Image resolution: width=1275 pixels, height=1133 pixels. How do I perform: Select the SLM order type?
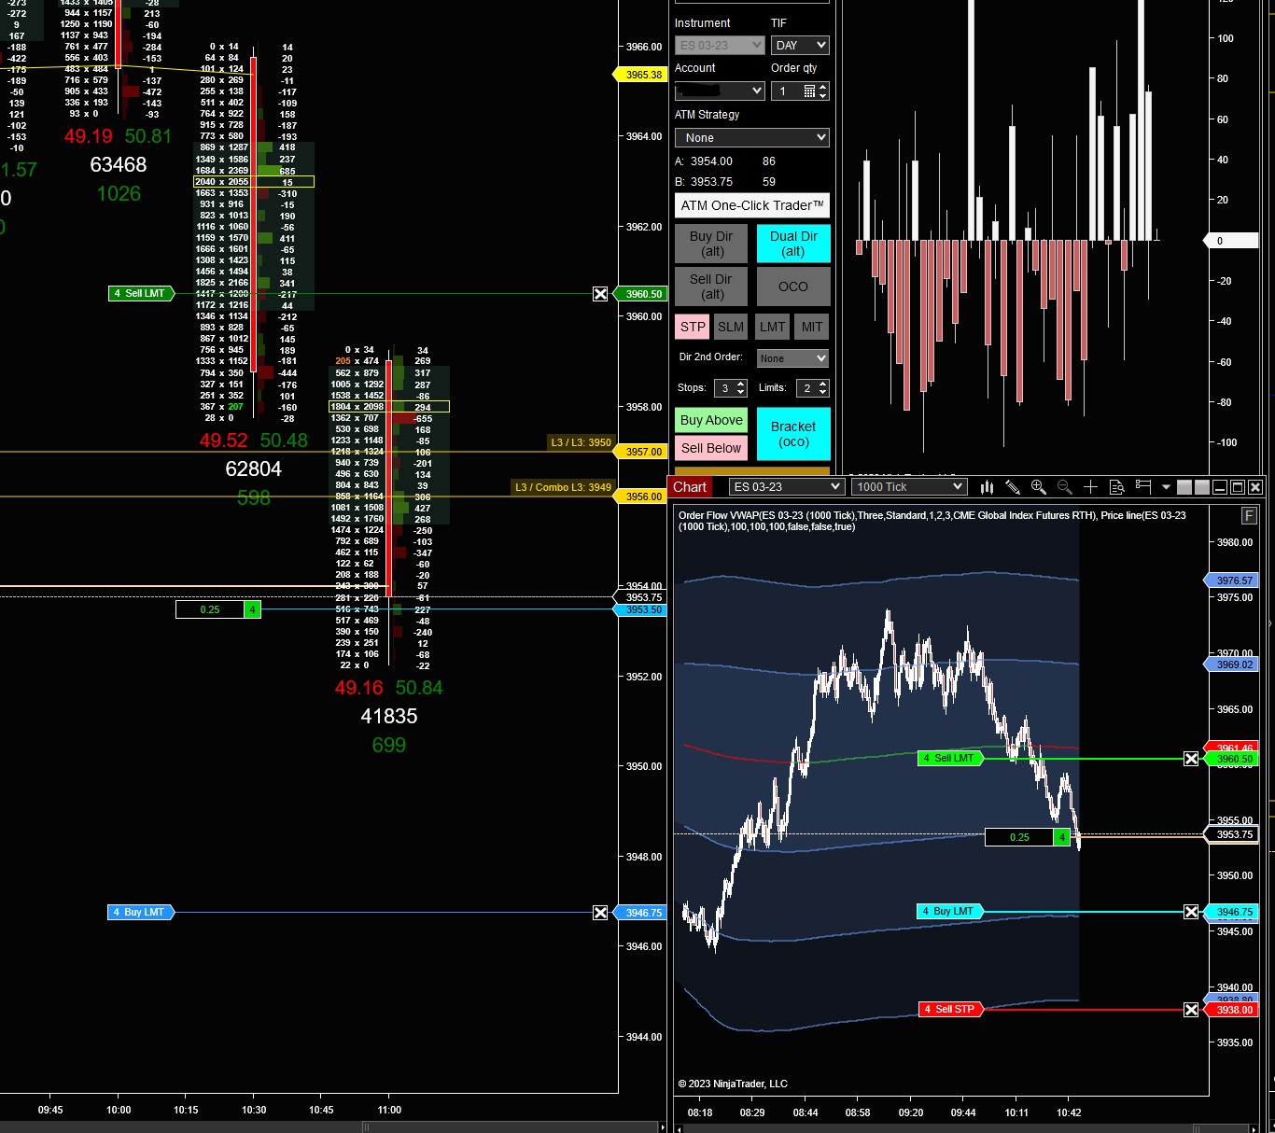(731, 327)
